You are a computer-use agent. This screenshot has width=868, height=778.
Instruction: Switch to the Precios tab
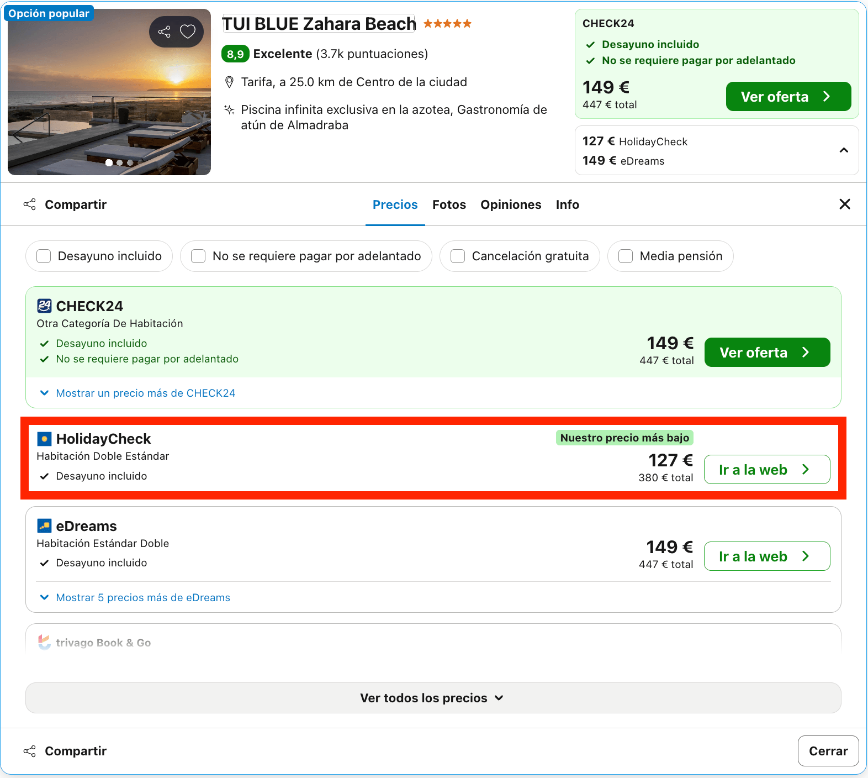pos(395,204)
